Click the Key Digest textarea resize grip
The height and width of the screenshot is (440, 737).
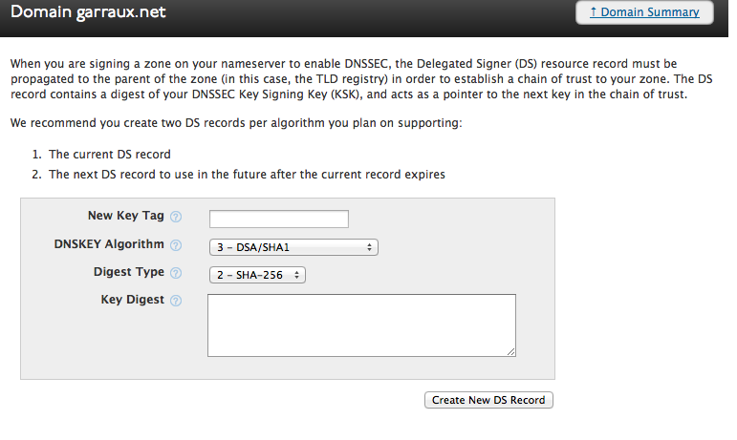click(511, 351)
